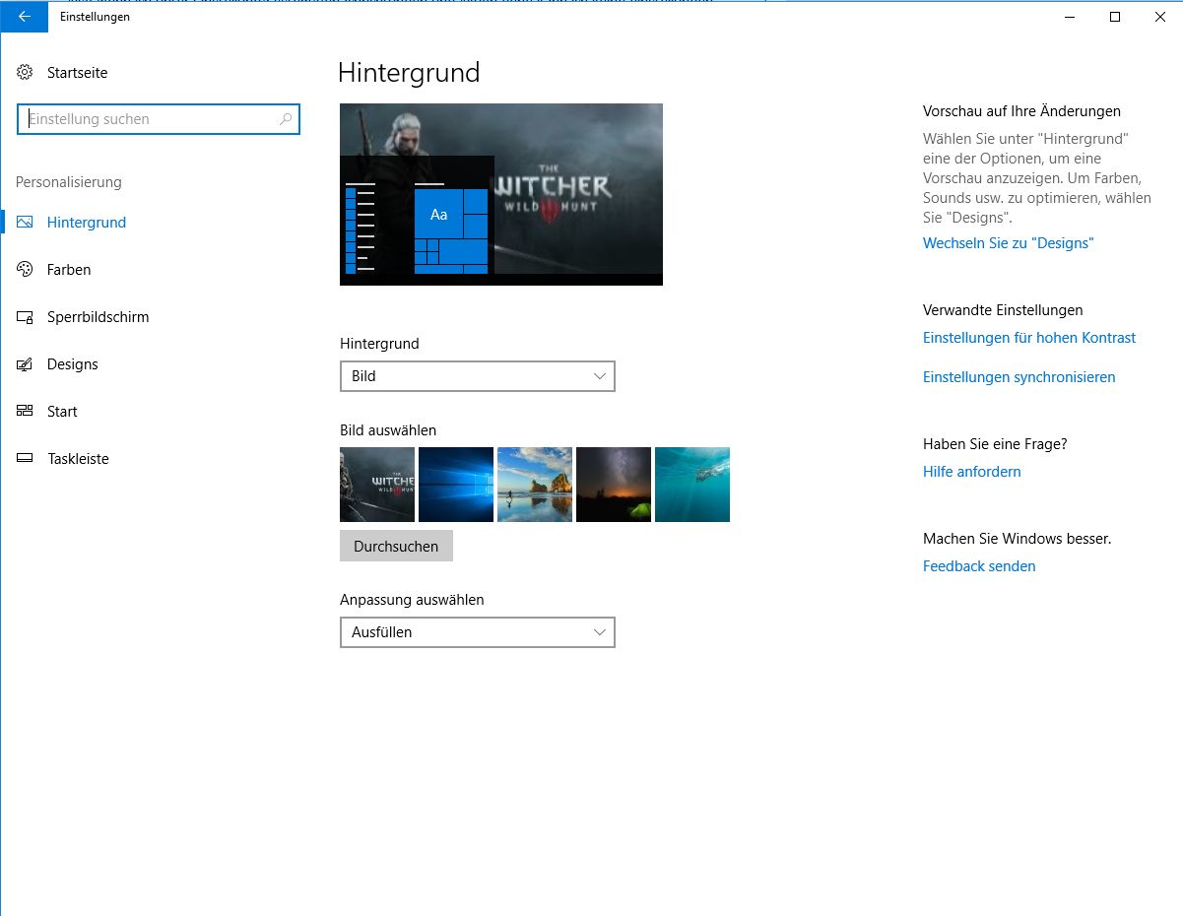1183x916 pixels.
Task: Select the underwater swimmer wallpaper thumbnail
Action: [x=692, y=485]
